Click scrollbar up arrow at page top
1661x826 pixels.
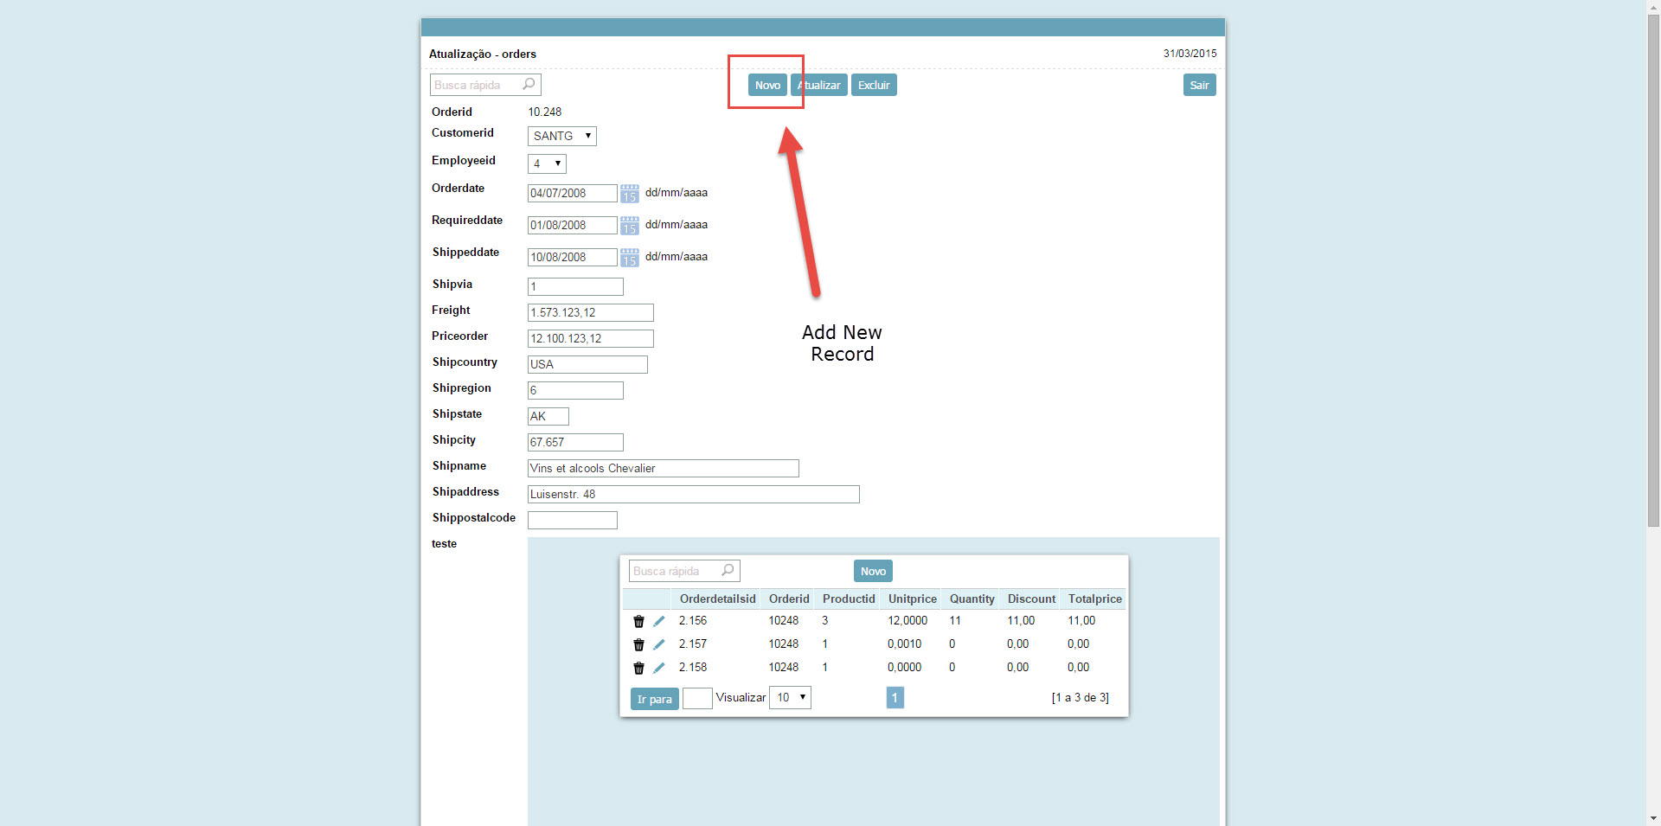click(x=1653, y=7)
